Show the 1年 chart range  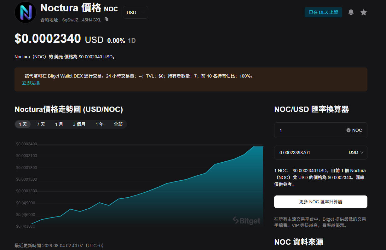pos(100,124)
